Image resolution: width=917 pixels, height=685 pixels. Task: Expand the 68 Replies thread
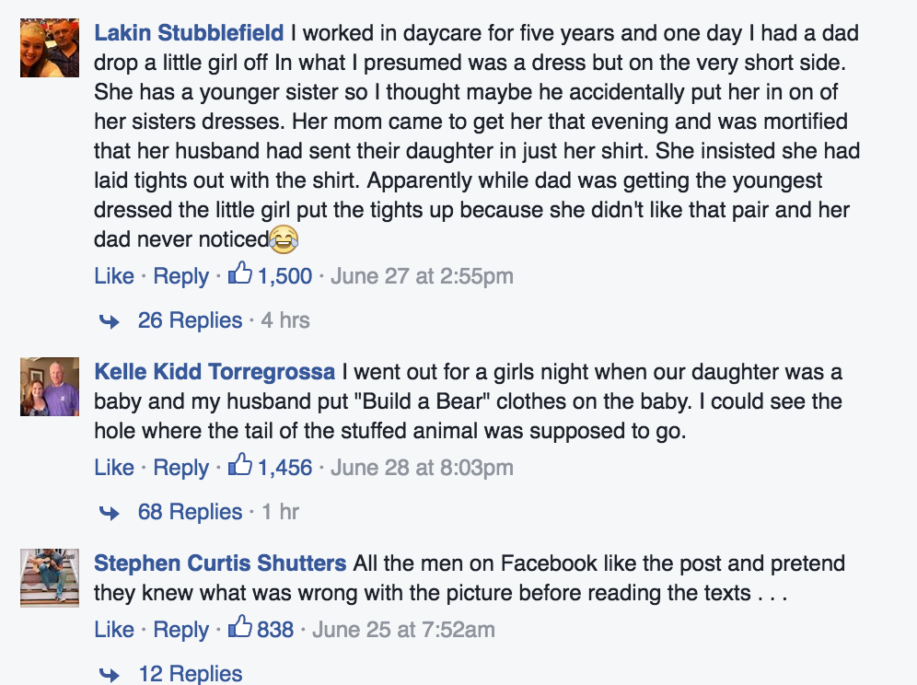(190, 512)
